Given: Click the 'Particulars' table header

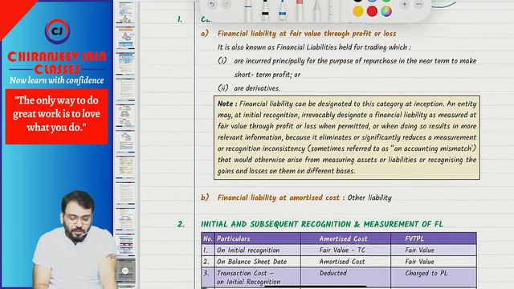Looking at the screenshot, I should pyautogui.click(x=234, y=238).
